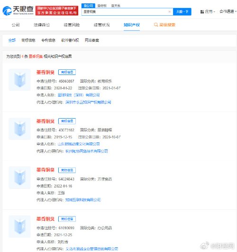The height and width of the screenshot is (252, 237).
Task: Open 墨香铜臭 title for 方便食品 result
Action: tap(46, 170)
